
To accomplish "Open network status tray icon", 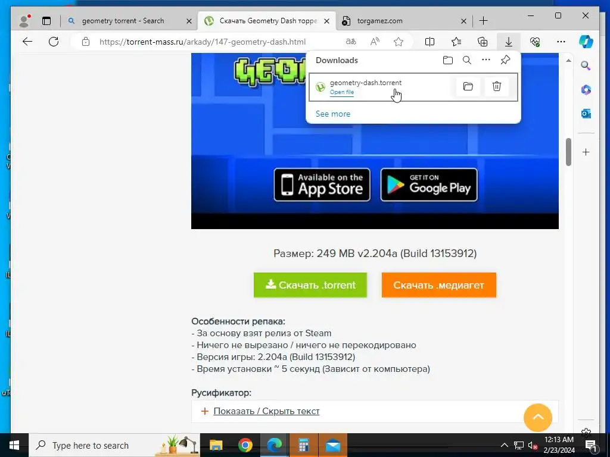I will (x=519, y=445).
